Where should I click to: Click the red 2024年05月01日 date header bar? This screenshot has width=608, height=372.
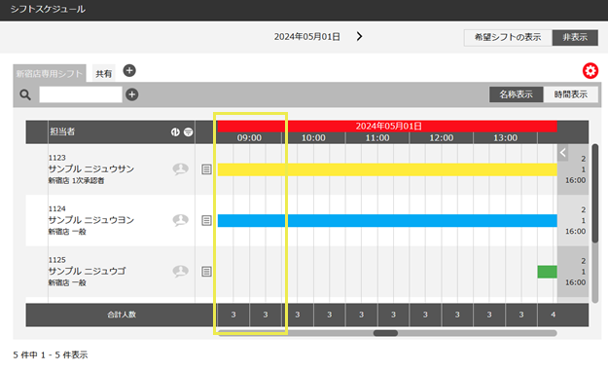387,127
